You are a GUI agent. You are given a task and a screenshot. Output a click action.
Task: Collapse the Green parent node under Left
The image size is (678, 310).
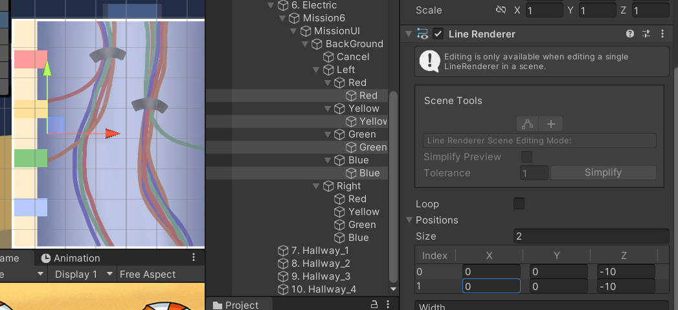click(x=328, y=134)
